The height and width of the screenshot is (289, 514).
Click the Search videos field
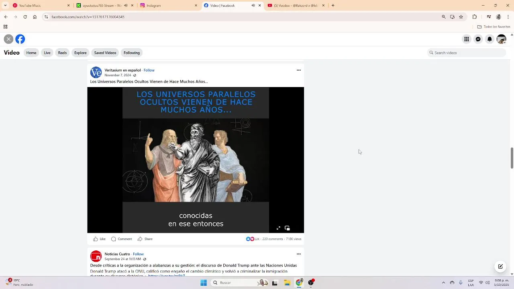pyautogui.click(x=466, y=53)
